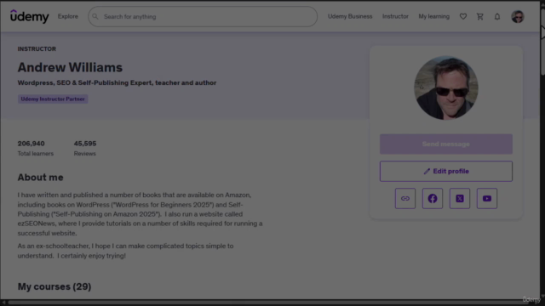Viewport: 545px width, 306px height.
Task: Open the website link icon
Action: [405, 198]
